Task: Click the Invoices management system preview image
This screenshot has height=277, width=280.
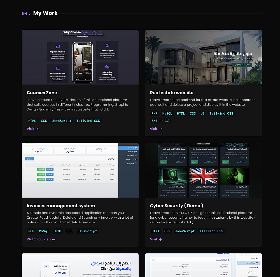Action: click(x=80, y=170)
